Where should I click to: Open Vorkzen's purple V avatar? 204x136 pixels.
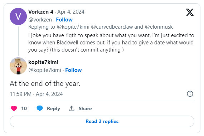(x=18, y=16)
